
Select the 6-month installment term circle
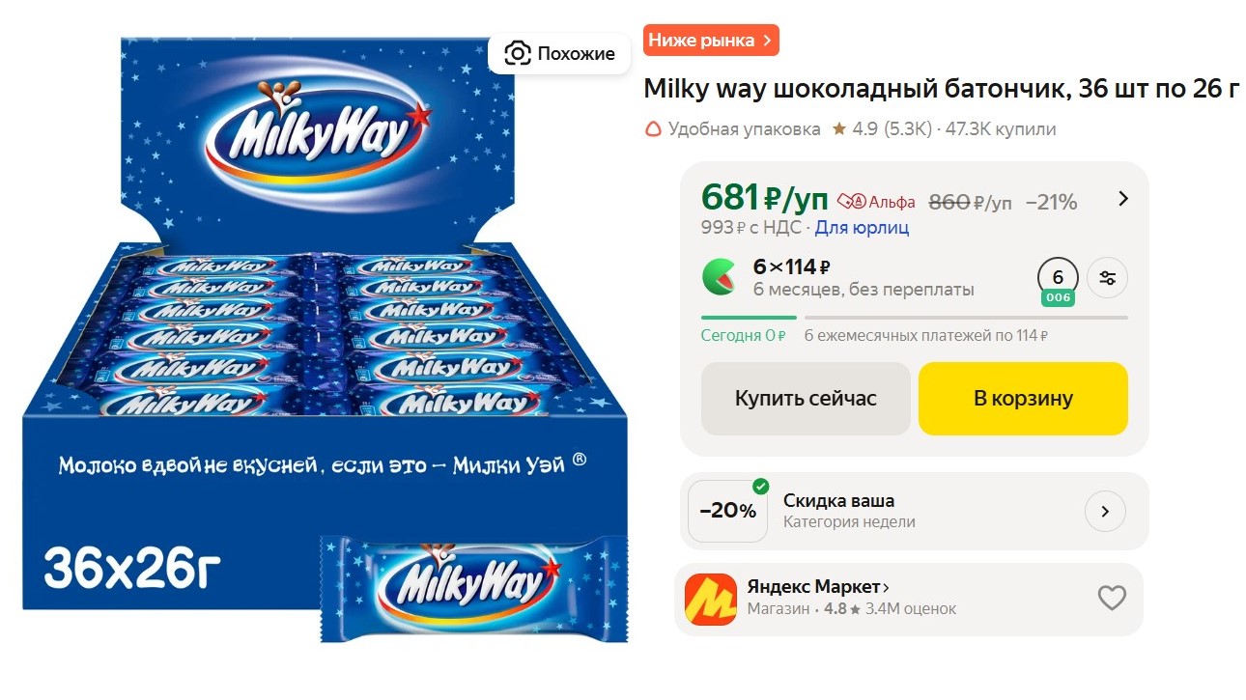coord(1058,278)
